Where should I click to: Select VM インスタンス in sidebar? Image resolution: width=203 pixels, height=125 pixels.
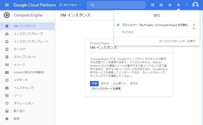pyautogui.click(x=27, y=26)
